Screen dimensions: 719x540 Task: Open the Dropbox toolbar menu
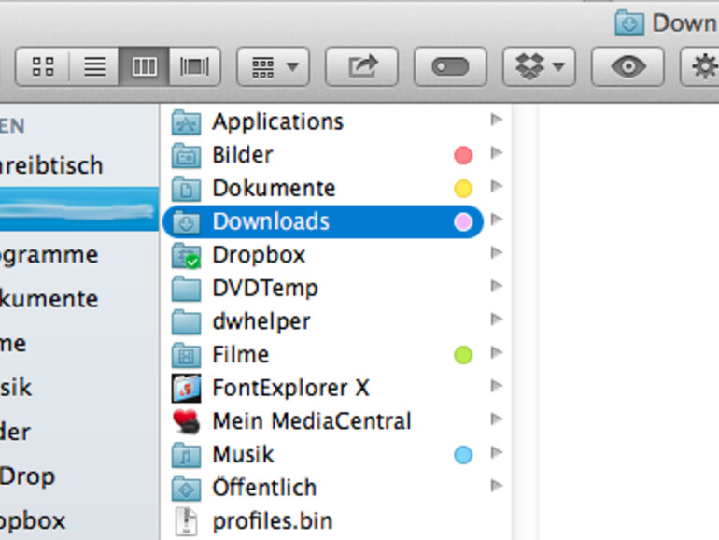pos(539,67)
